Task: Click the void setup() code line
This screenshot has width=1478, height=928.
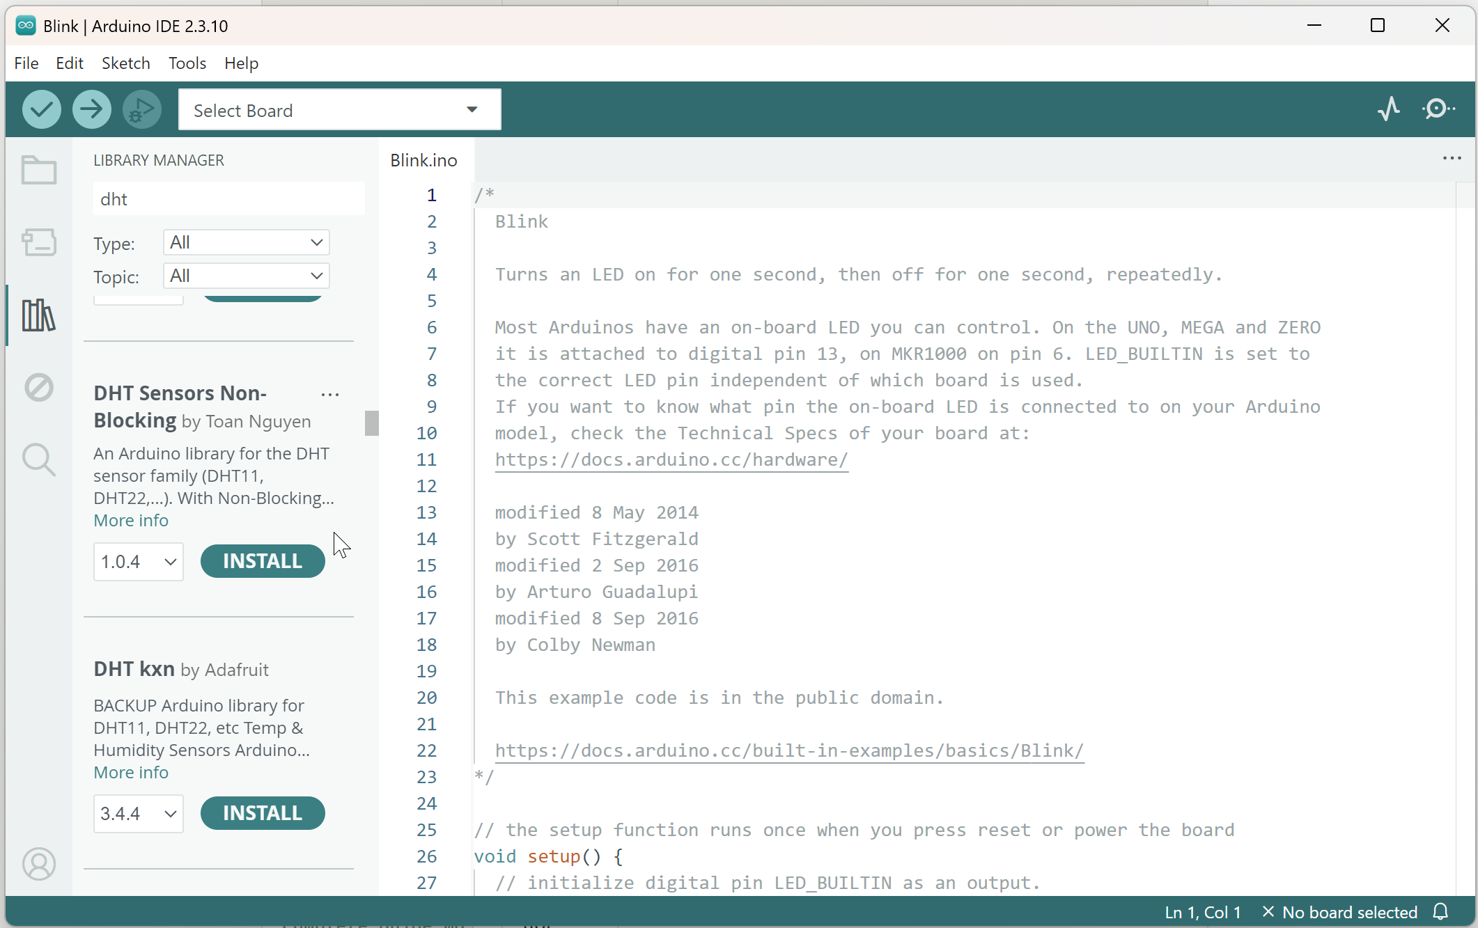Action: [549, 857]
